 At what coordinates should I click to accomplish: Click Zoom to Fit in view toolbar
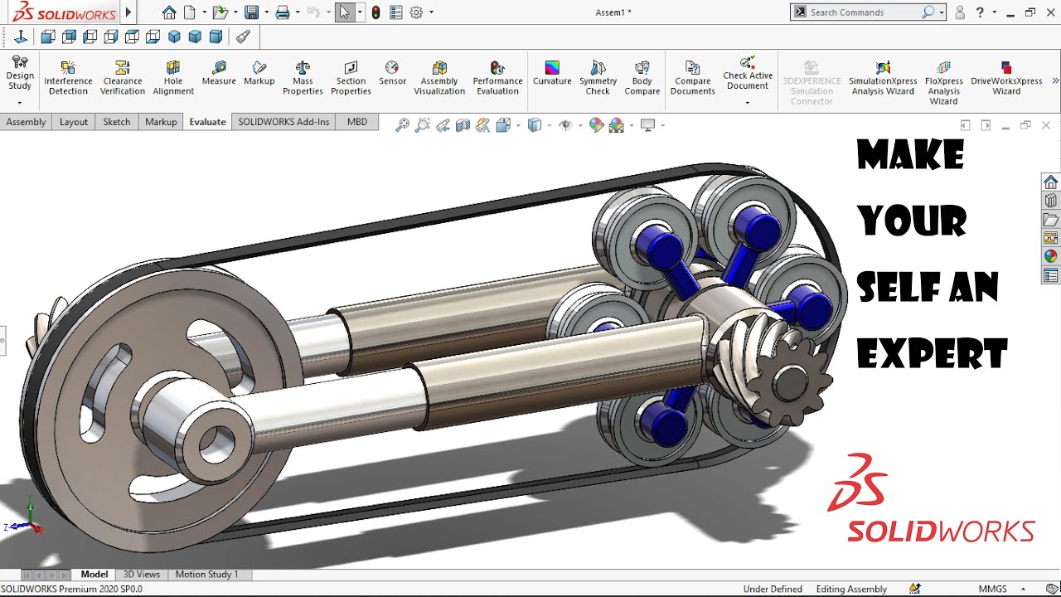tap(402, 125)
